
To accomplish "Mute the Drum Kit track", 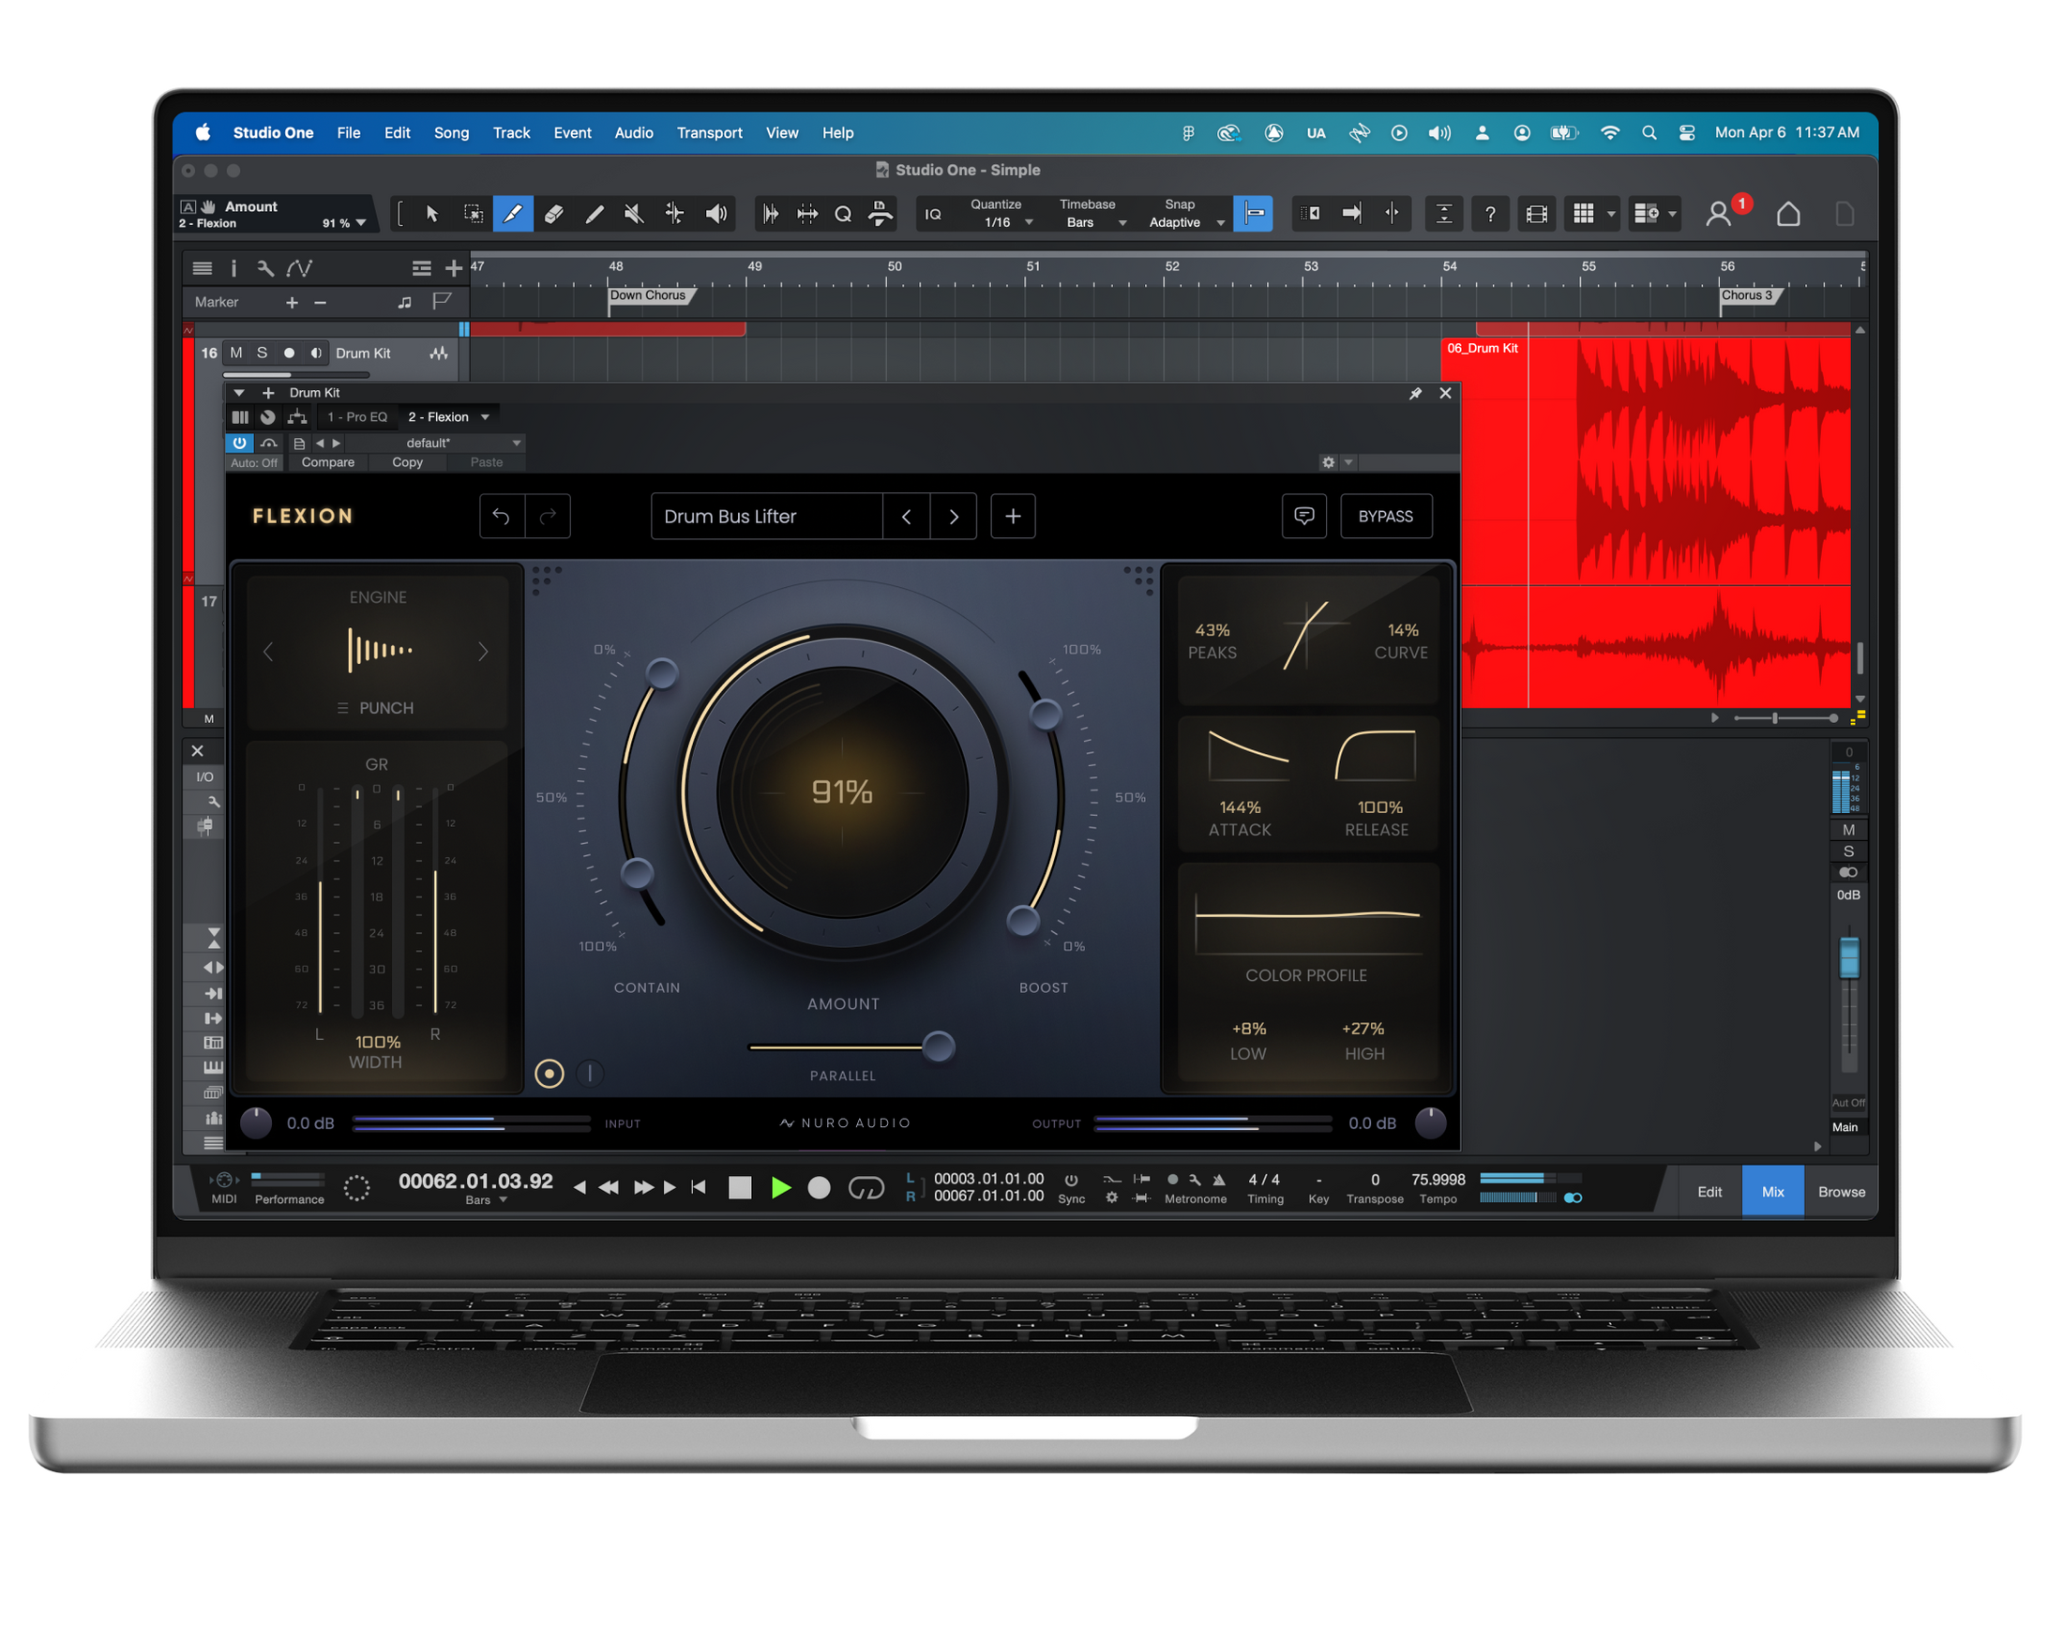I will point(236,354).
